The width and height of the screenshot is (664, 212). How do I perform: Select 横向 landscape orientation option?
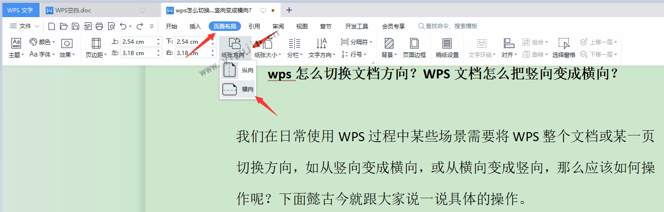pos(238,89)
